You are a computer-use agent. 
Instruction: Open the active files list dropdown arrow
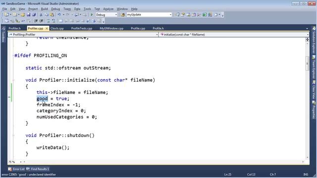[x=307, y=29]
